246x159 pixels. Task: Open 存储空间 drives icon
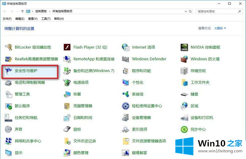(184, 71)
